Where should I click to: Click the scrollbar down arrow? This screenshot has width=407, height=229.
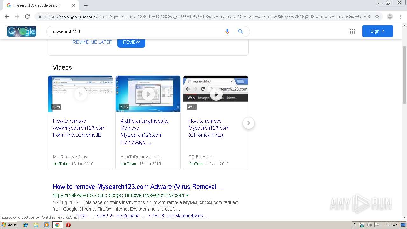pos(404,217)
